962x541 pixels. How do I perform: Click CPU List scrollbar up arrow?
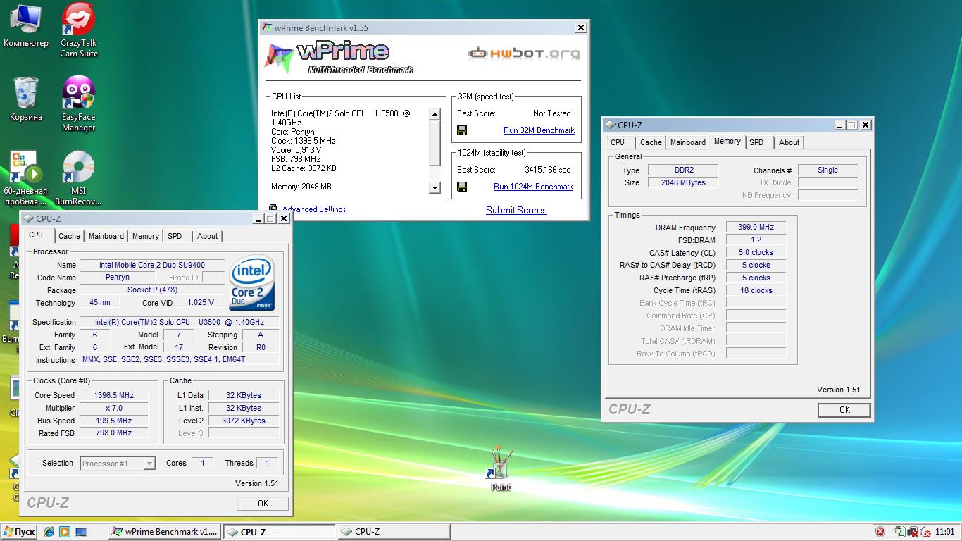[x=435, y=114]
